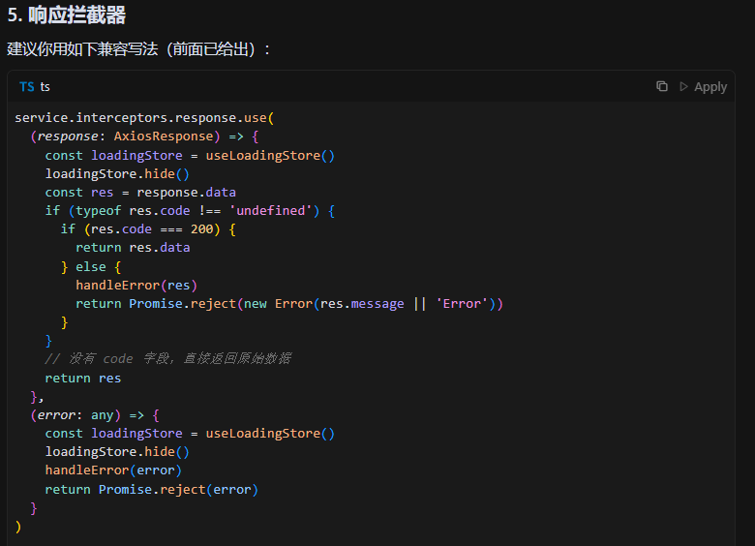The image size is (755, 546).
Task: Click line 'const res = response.data'
Action: pyautogui.click(x=140, y=192)
